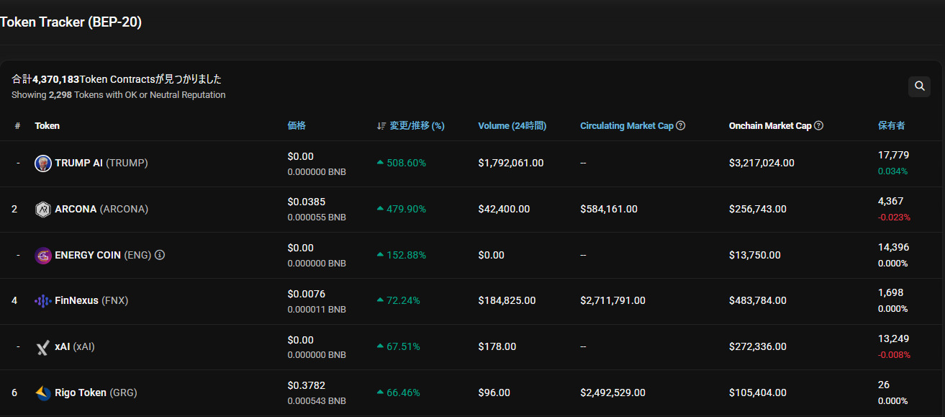Click info icon beside ENERGY COIN (ENG)

click(160, 255)
